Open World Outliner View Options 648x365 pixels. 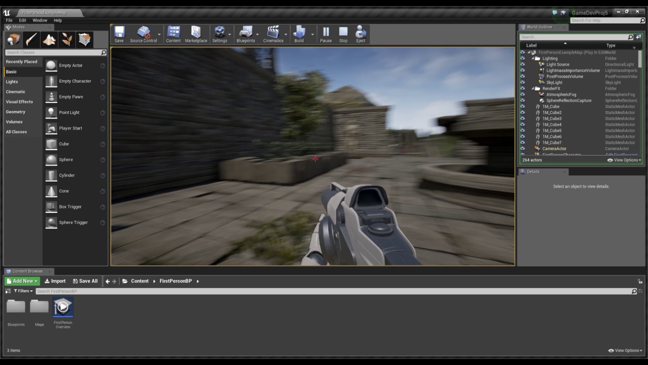point(625,160)
